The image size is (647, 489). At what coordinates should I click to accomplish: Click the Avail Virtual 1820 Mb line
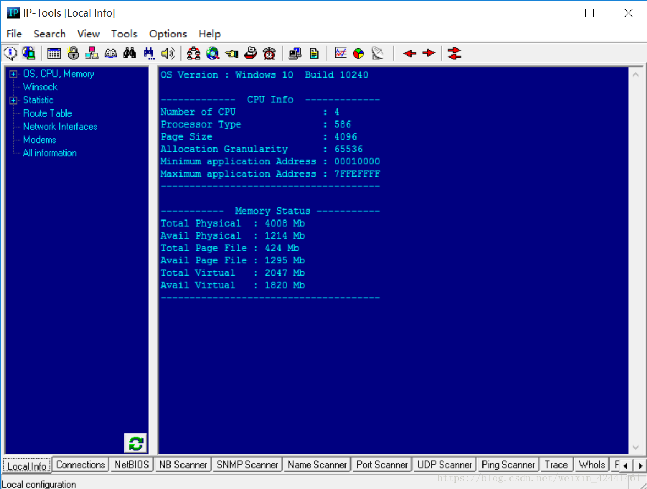tap(233, 285)
